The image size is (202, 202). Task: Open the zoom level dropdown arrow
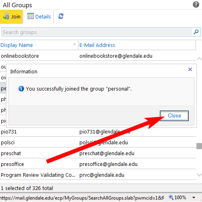(194, 198)
